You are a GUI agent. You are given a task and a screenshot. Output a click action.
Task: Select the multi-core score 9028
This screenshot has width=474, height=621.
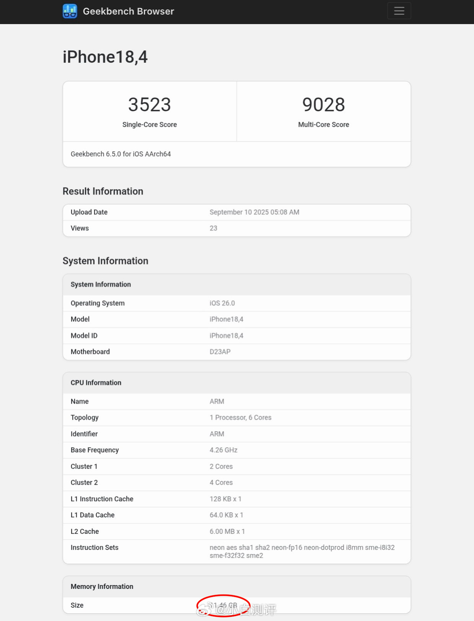point(324,105)
